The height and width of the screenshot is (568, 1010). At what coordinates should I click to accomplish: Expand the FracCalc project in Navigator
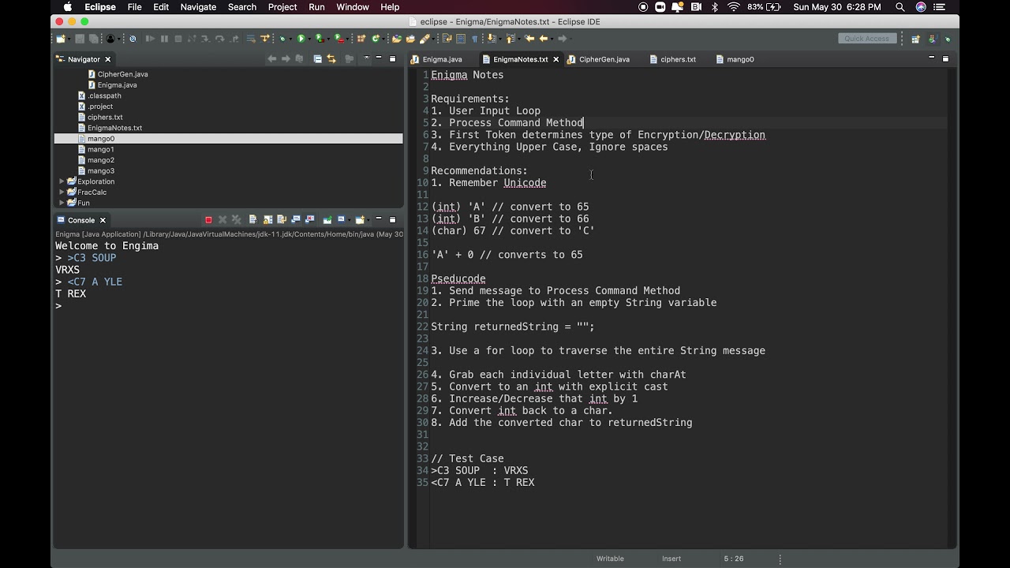62,192
